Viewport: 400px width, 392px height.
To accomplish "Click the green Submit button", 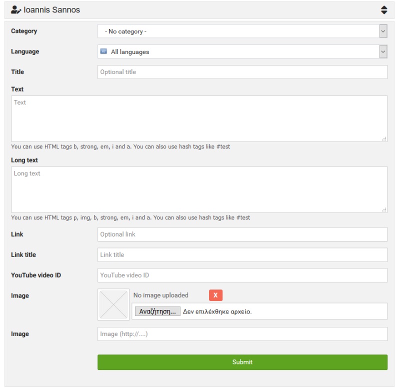I will pos(242,362).
